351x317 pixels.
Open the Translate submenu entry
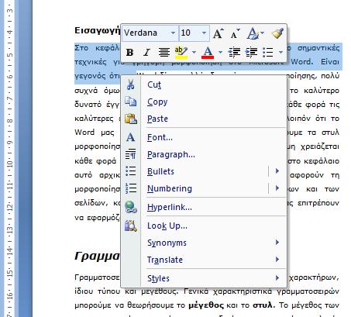(x=204, y=260)
